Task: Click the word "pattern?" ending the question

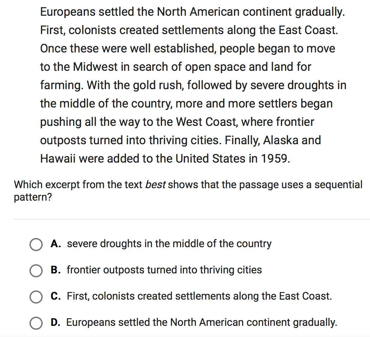Action: click(33, 197)
